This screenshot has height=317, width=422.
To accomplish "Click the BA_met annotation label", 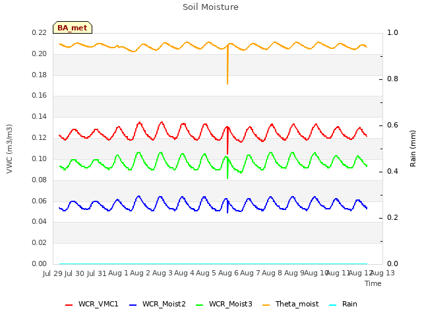I will tap(73, 28).
